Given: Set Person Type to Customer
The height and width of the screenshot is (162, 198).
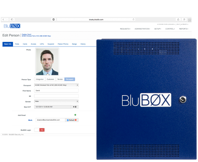Looking at the screenshot, I should click(x=50, y=79).
